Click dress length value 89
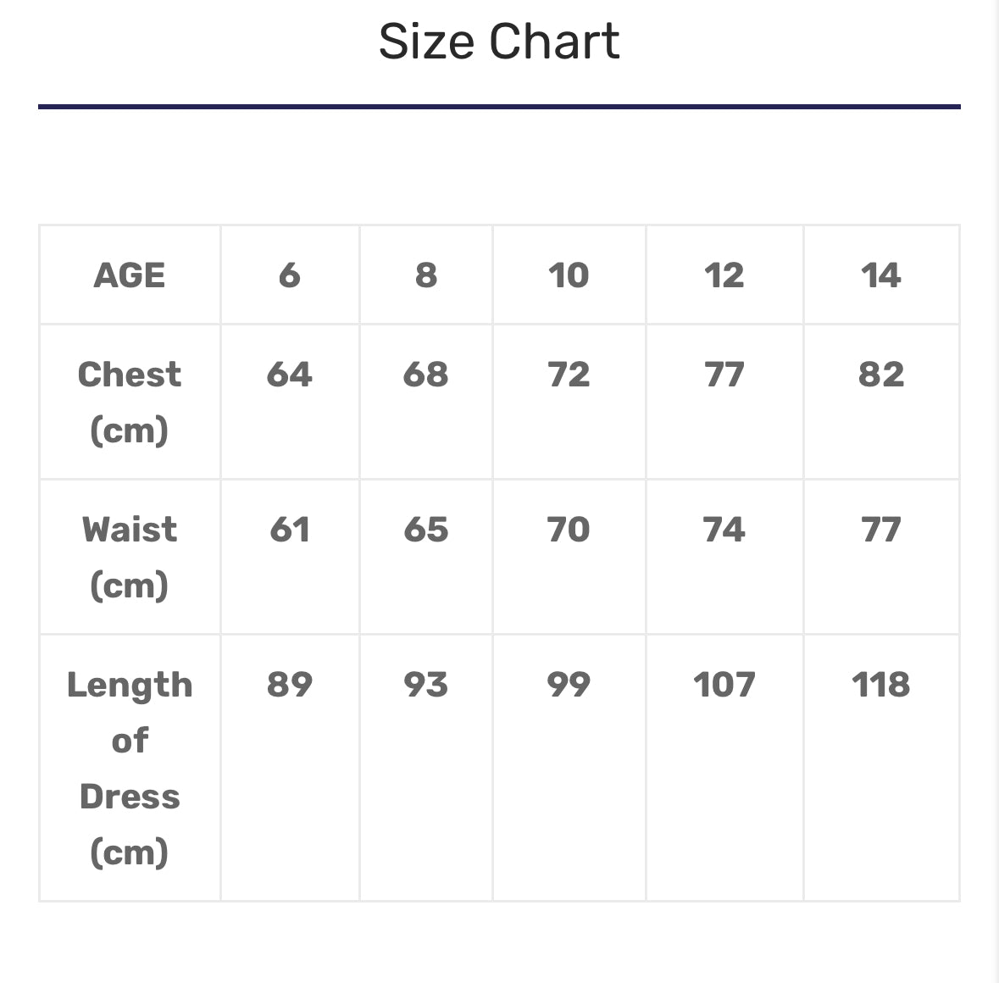Image resolution: width=999 pixels, height=983 pixels. (x=290, y=685)
